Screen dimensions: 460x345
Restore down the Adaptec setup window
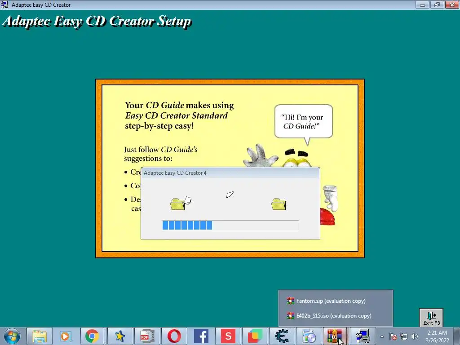pos(437,4)
